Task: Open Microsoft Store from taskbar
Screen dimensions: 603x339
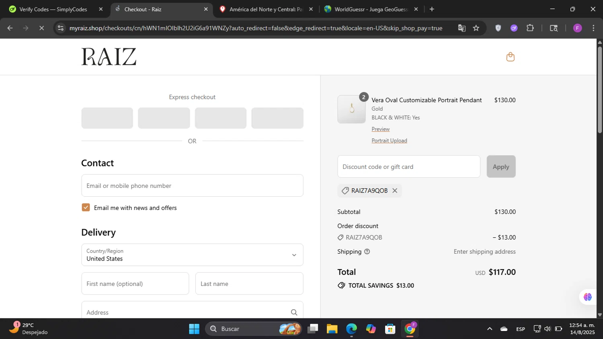Action: click(390, 329)
